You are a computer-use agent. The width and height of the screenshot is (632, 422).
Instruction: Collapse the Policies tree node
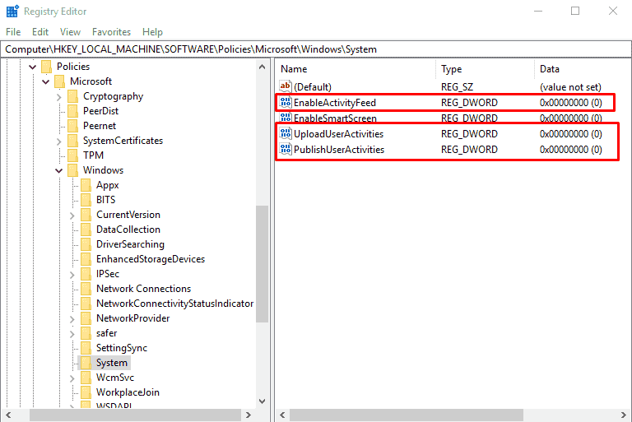(x=33, y=67)
